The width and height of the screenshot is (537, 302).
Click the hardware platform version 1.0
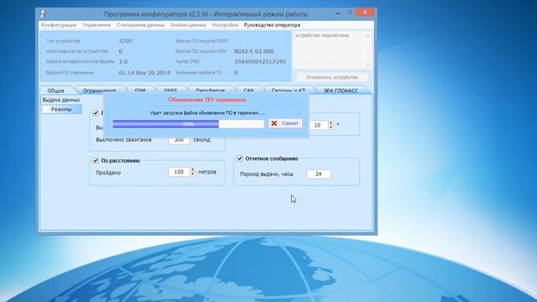coord(123,61)
